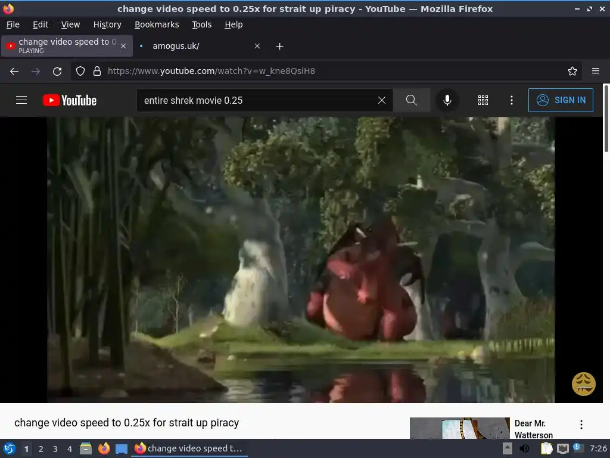Start voice search with the microphone
Viewport: 610px width, 458px height.
(x=447, y=100)
